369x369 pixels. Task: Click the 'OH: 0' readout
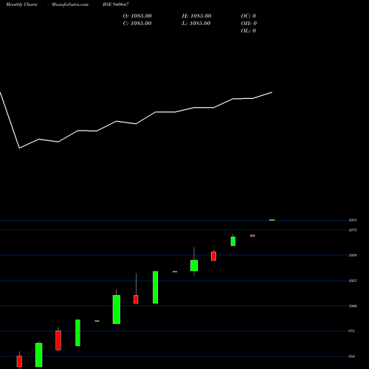tap(249, 24)
